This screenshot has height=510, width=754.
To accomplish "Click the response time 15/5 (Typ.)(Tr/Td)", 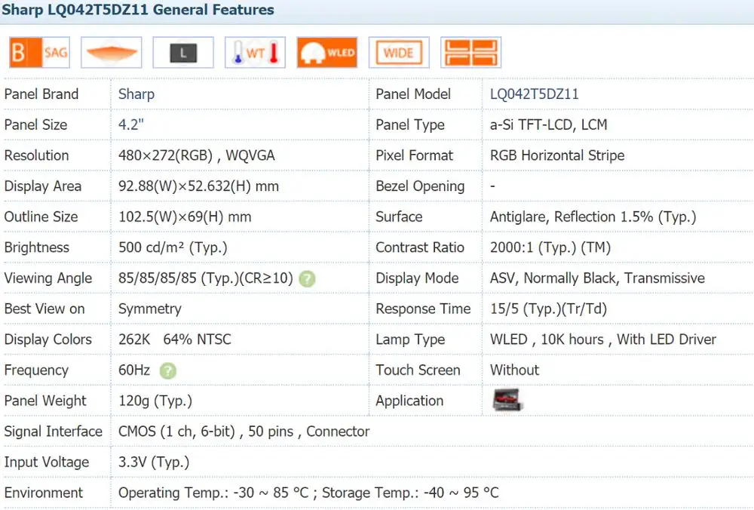I will pos(549,309).
